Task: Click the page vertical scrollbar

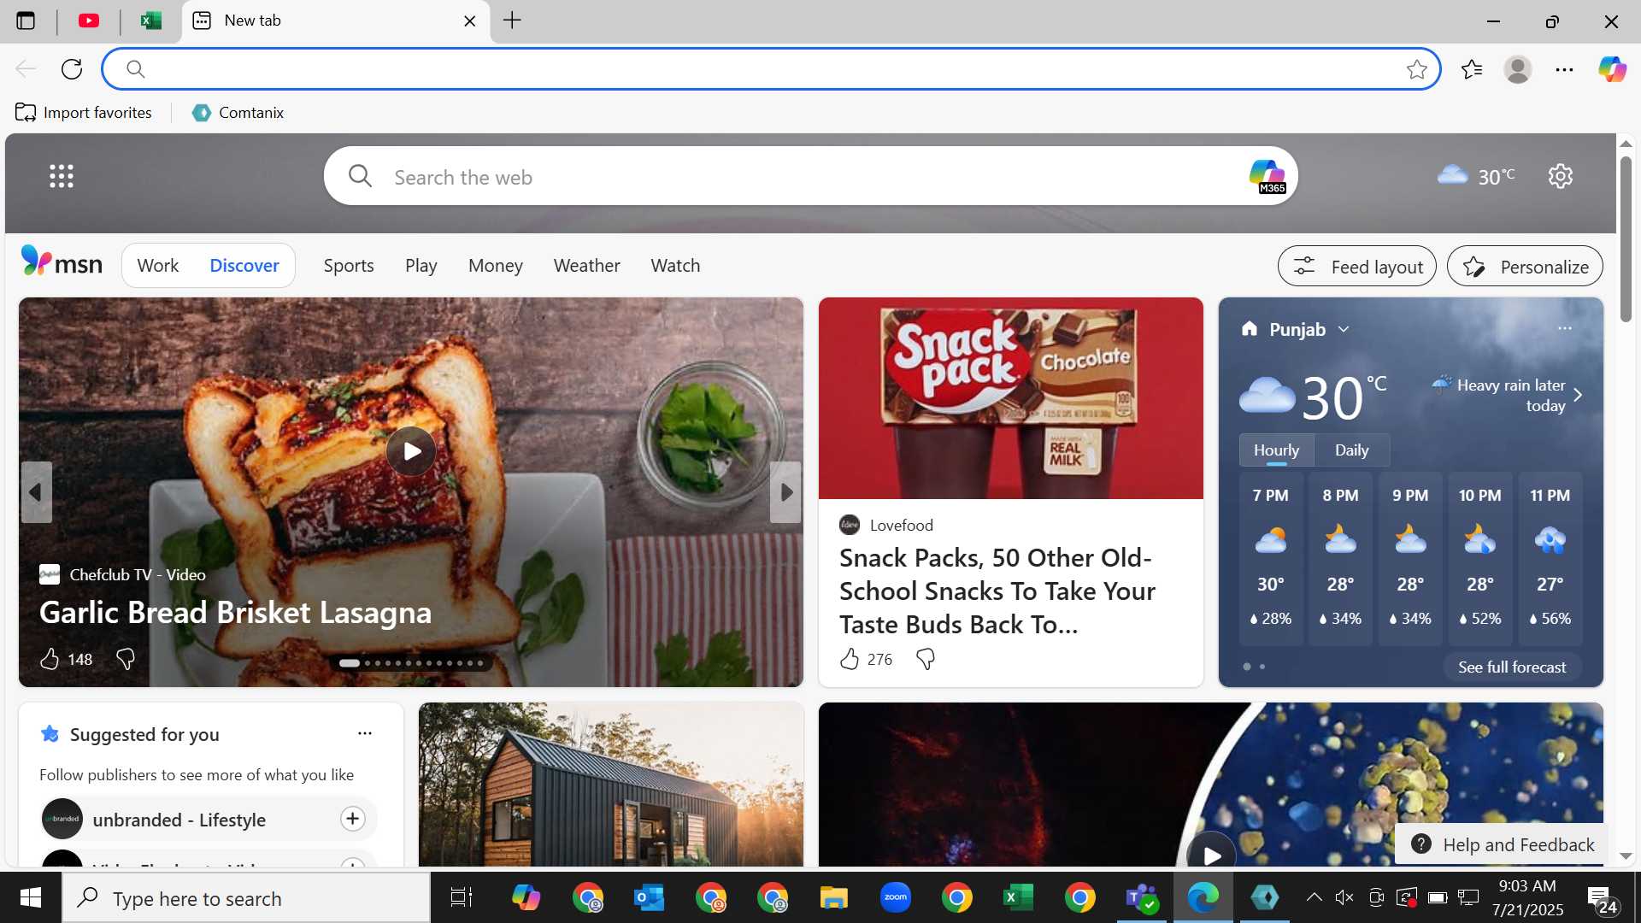Action: 1626,239
